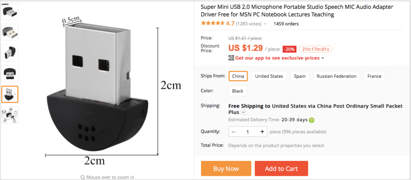Click the green delivery help question mark
The height and width of the screenshot is (180, 411).
pyautogui.click(x=311, y=120)
